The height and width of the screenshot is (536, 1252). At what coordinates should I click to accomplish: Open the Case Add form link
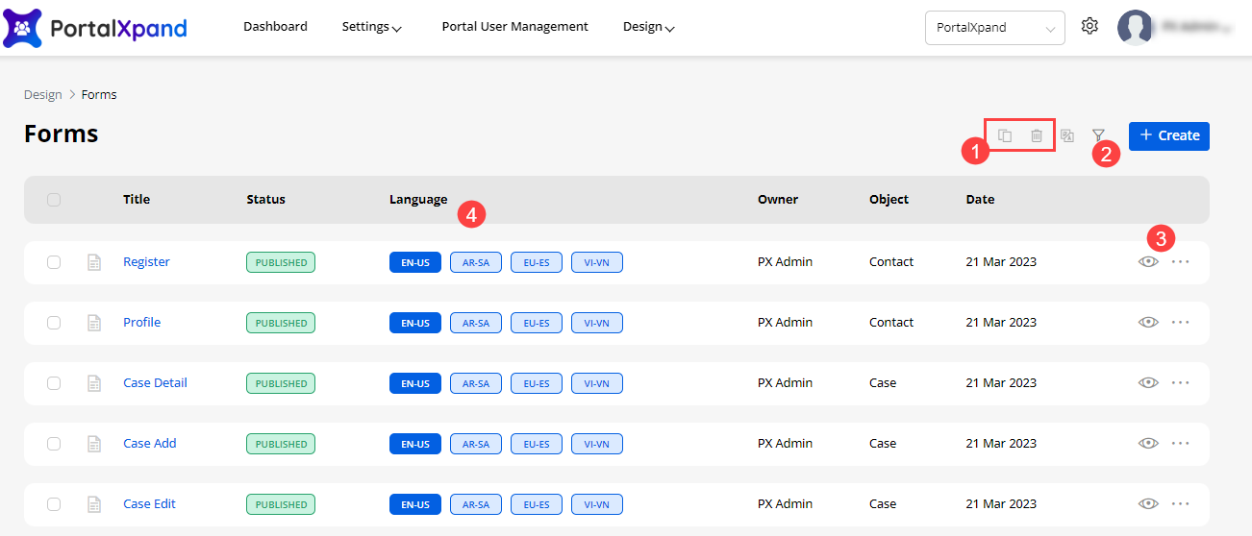tap(150, 444)
